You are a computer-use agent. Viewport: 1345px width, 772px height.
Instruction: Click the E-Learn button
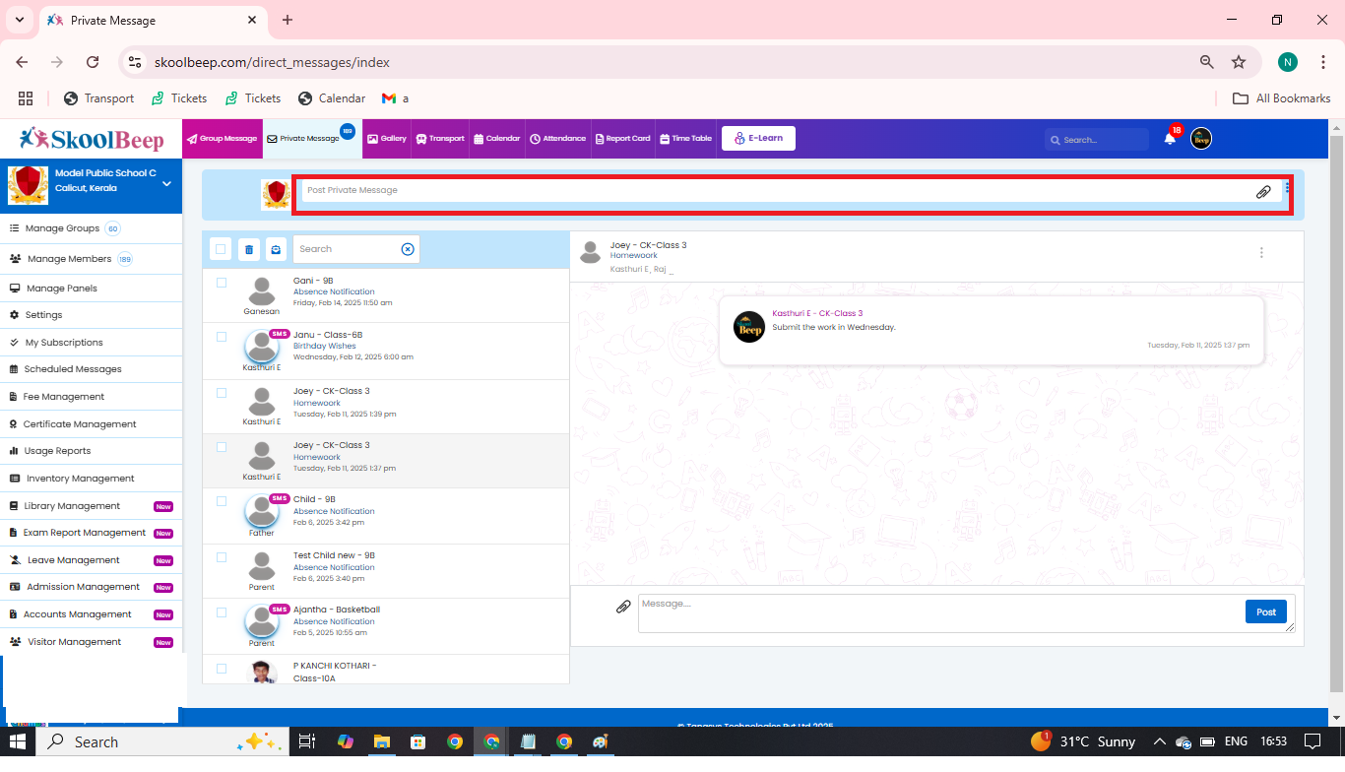pos(758,139)
